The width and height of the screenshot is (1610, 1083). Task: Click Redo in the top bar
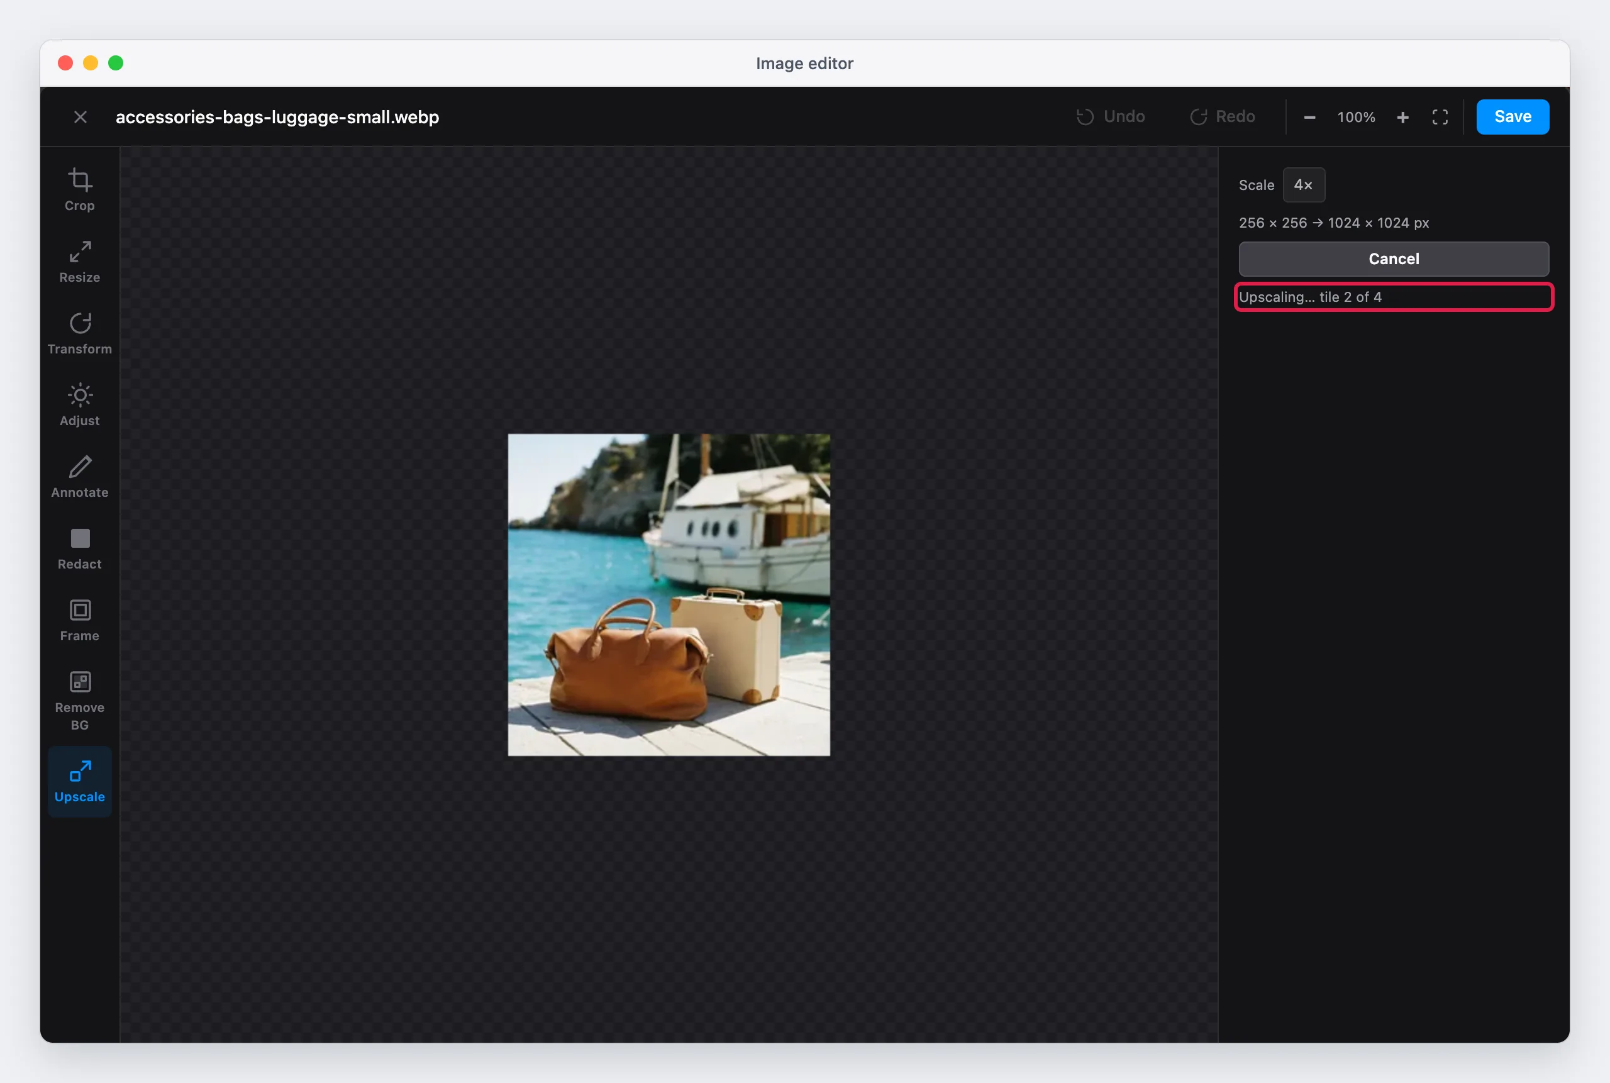[1223, 117]
